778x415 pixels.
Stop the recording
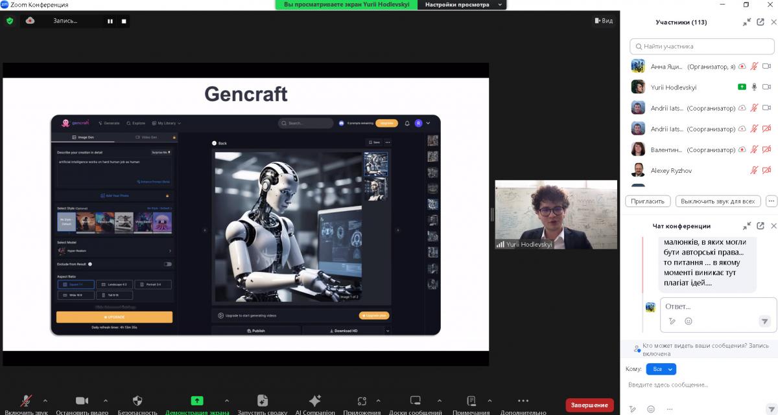[x=124, y=21]
